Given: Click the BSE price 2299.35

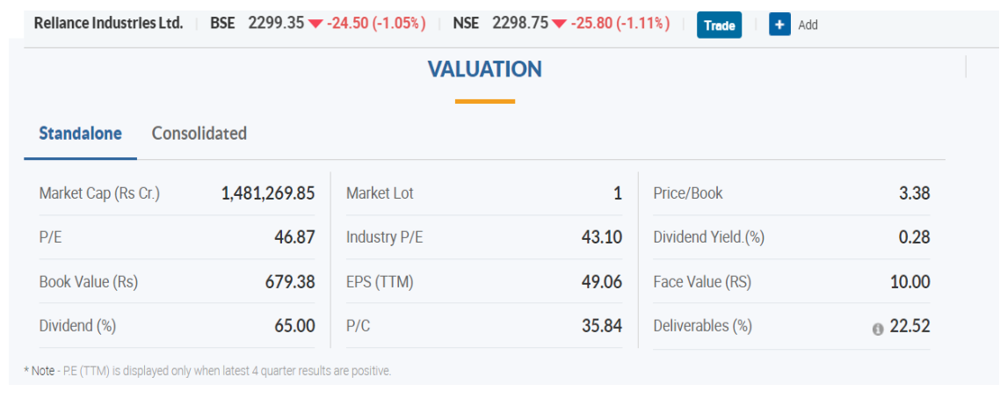Looking at the screenshot, I should [x=276, y=24].
